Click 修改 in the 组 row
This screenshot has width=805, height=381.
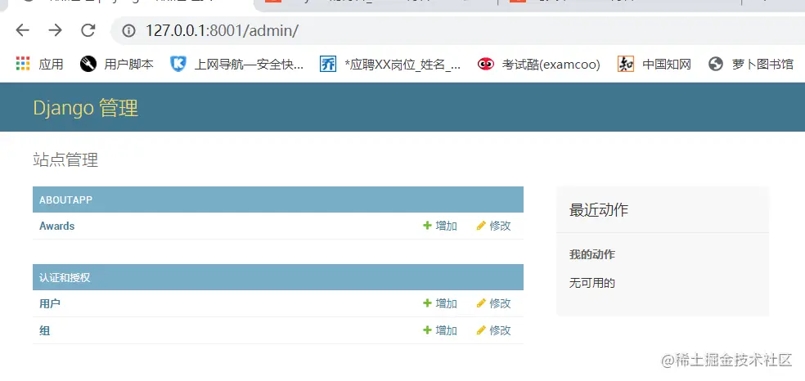(x=494, y=330)
